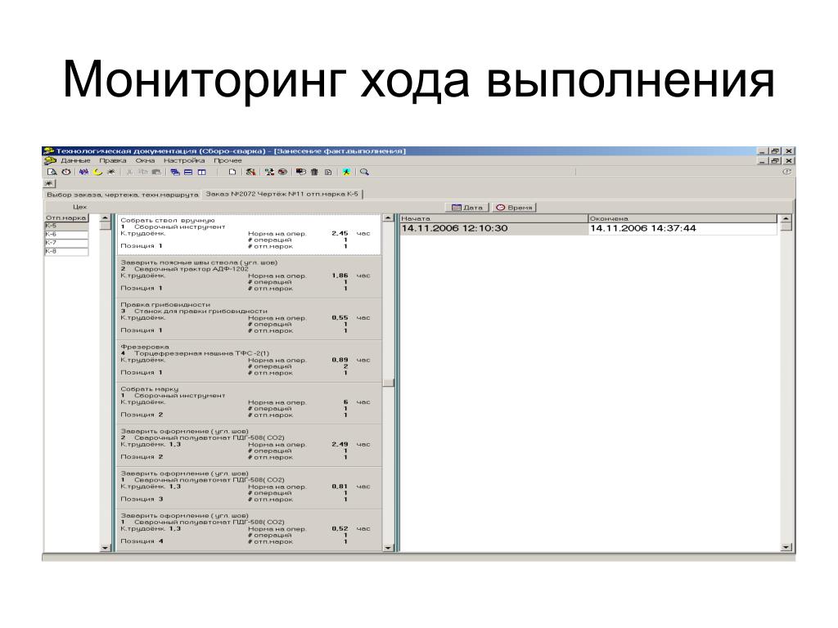838x628 pixels.
Task: Click the application icon in menu bar
Action: click(x=50, y=160)
